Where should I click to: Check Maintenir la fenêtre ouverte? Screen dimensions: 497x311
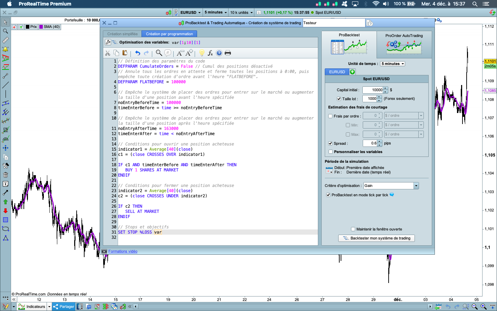click(x=353, y=229)
